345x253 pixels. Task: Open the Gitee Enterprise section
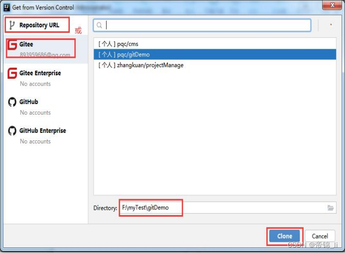pyautogui.click(x=46, y=78)
